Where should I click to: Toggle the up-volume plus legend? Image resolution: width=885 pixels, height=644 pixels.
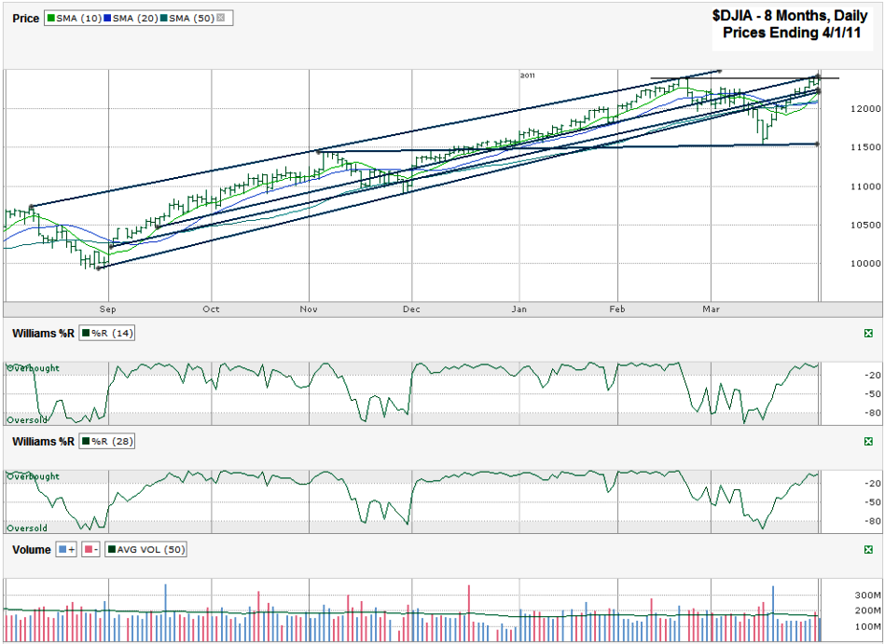coord(66,550)
